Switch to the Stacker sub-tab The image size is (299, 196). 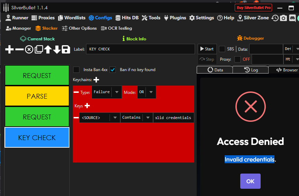click(46, 28)
